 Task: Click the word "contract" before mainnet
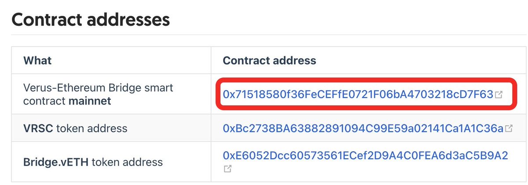(x=45, y=101)
